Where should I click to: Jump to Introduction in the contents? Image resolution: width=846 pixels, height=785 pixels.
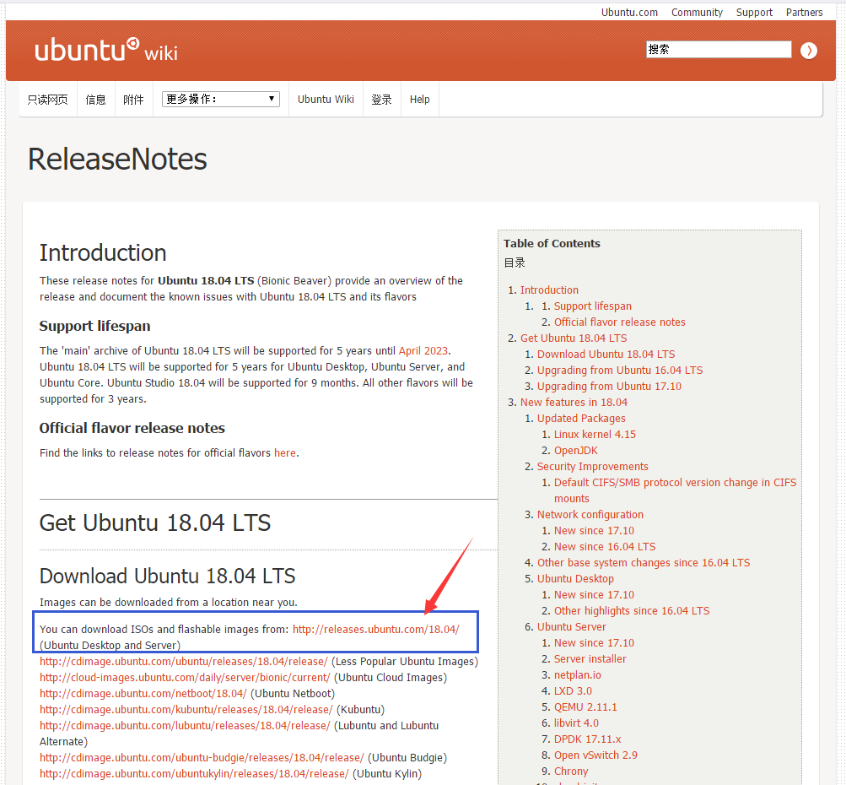click(x=549, y=290)
